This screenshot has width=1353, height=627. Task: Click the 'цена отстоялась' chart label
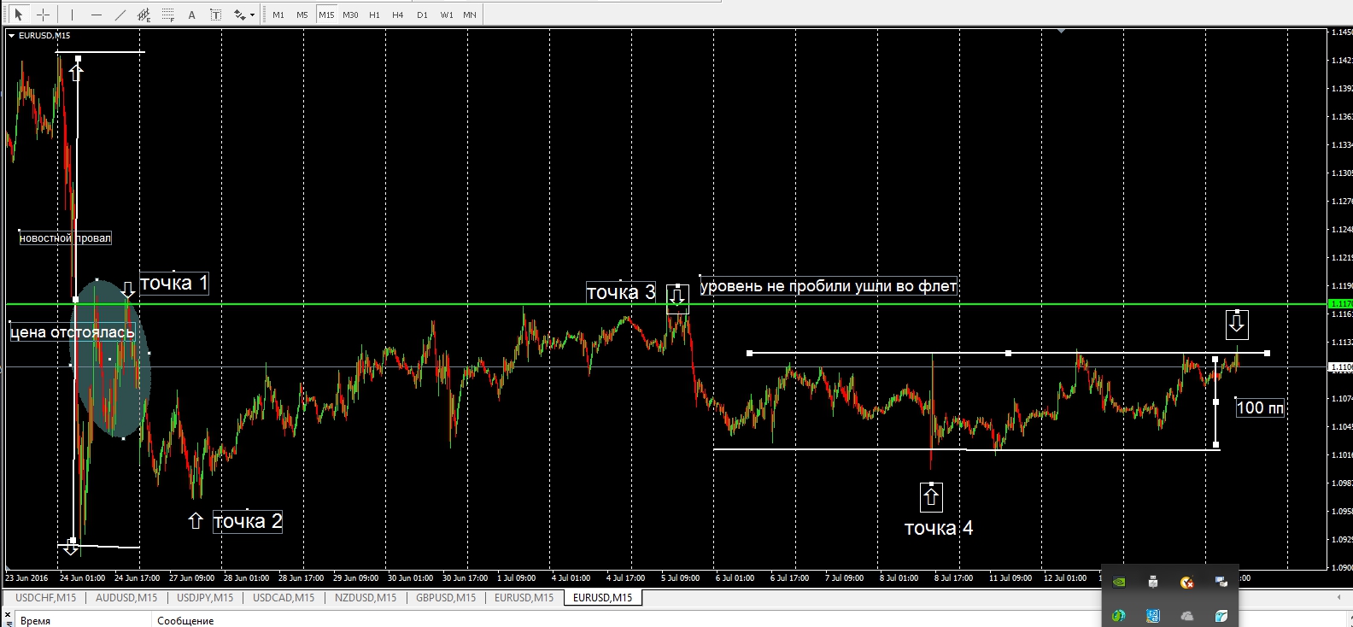(x=72, y=332)
